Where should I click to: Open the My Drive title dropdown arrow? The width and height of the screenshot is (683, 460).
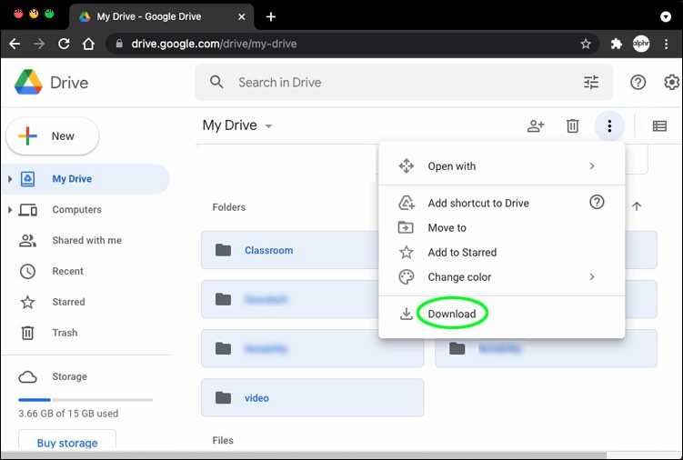click(x=269, y=126)
